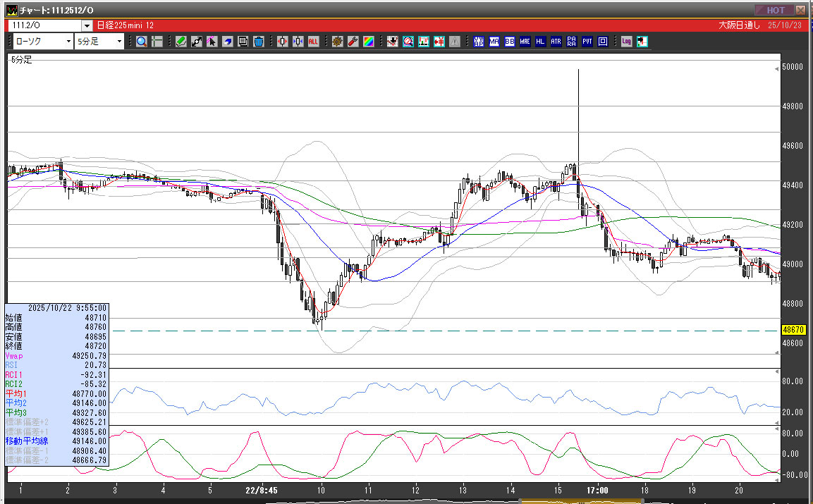Viewport: 813px width, 504px height.
Task: Toggle the MA moving average indicator
Action: coord(494,42)
